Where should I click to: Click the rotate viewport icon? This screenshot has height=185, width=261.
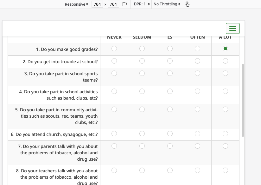[x=125, y=4]
